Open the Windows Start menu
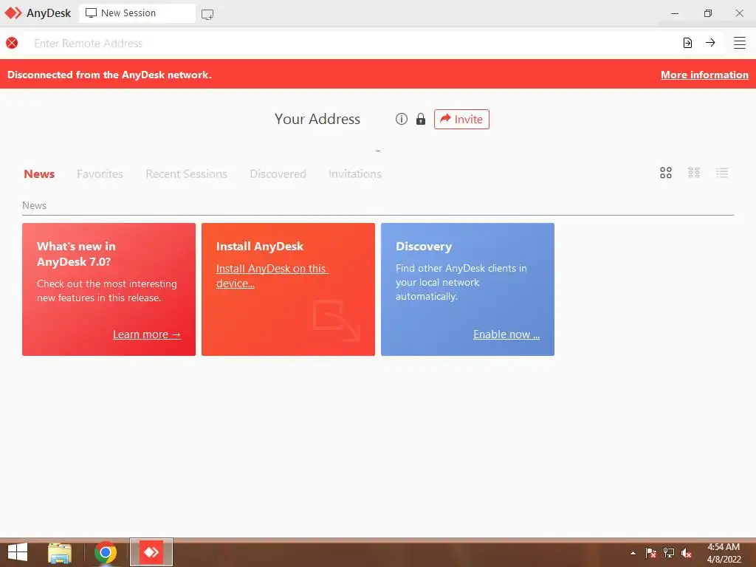Screen dimensions: 756x567 [x=18, y=552]
